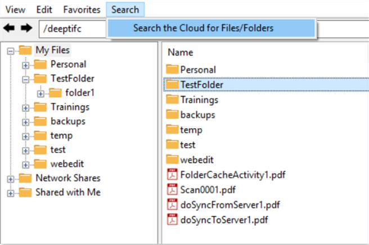Click the doSyncToServer1.pdf PDF icon
Screen dimensions: 369x245
(172, 220)
